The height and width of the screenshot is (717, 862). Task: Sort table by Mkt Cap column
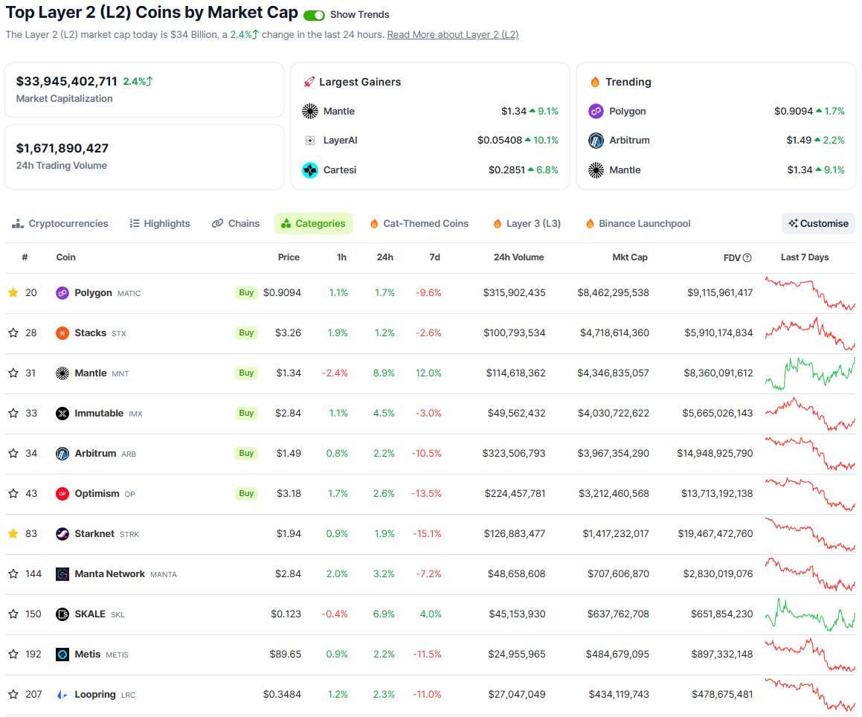(x=630, y=257)
